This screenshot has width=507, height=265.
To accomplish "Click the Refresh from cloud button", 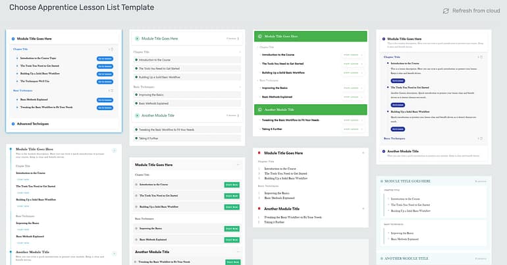I will [471, 11].
